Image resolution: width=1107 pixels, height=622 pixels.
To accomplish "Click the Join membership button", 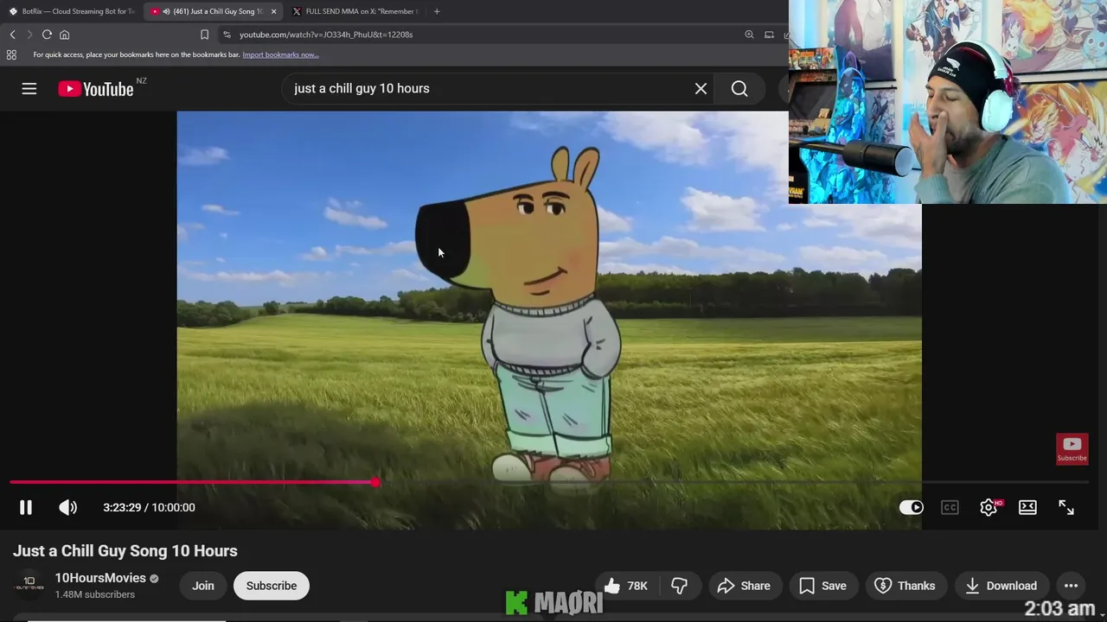I will [x=203, y=585].
